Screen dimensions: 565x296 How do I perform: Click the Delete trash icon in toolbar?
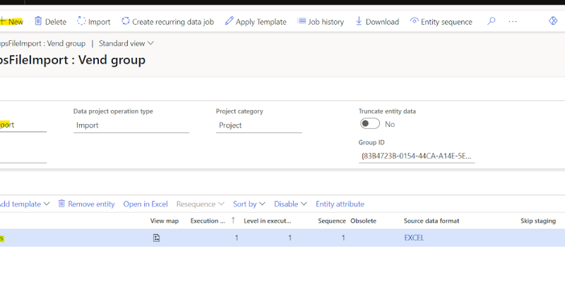[x=38, y=22]
